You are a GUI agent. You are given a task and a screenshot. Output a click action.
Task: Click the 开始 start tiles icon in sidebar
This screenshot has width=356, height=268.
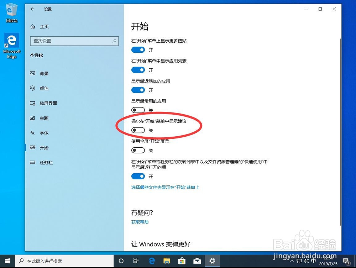tap(32, 147)
